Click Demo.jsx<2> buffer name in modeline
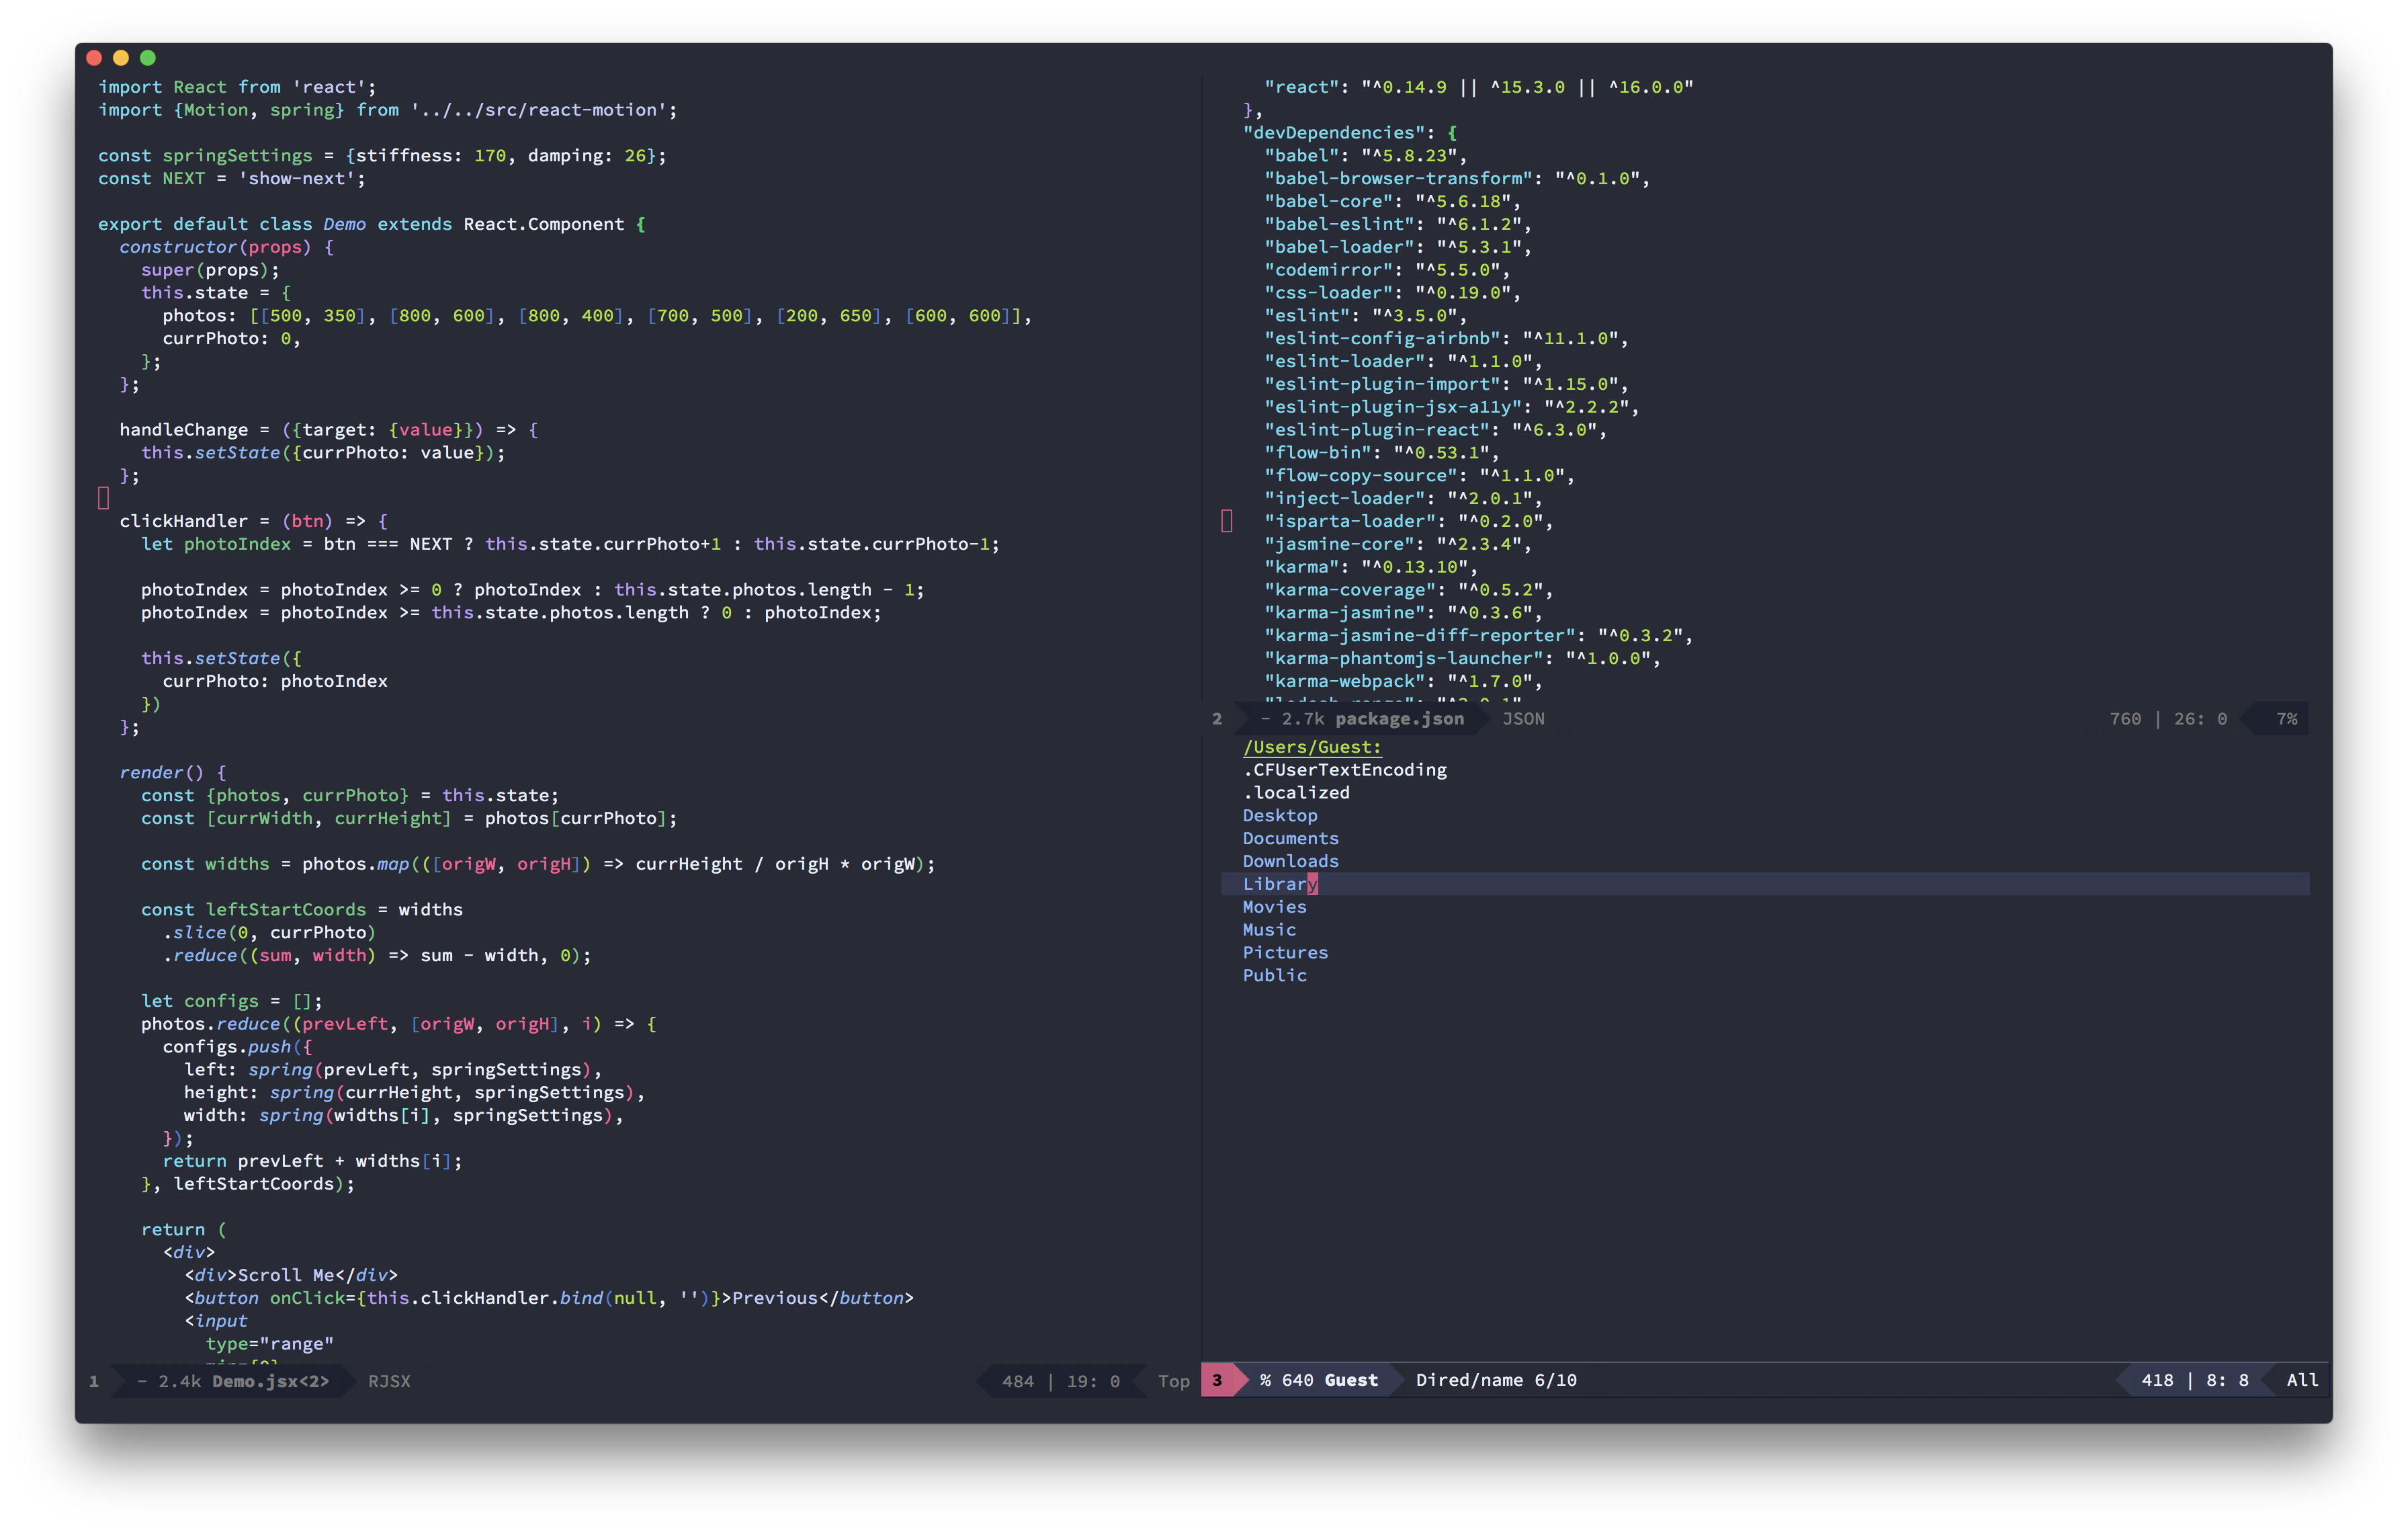This screenshot has height=1531, width=2408. 270,1381
